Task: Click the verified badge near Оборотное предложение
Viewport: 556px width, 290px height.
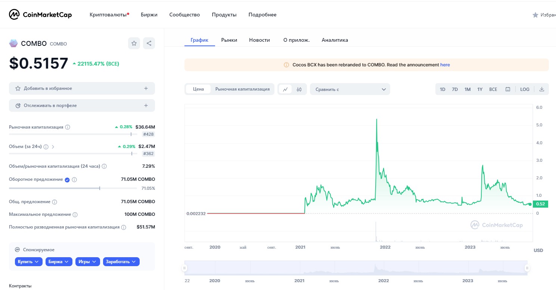Action: [67, 180]
